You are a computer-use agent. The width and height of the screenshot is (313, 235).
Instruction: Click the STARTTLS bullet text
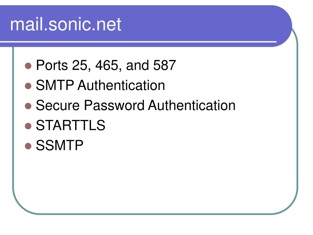pyautogui.click(x=71, y=125)
